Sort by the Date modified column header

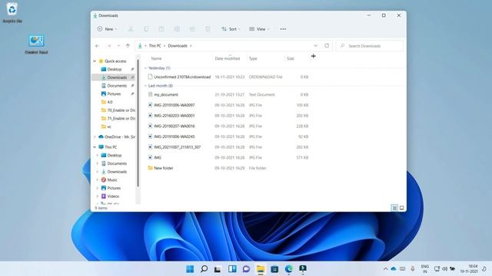tap(228, 58)
